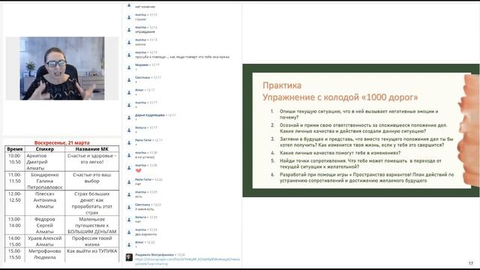480x270 pixels.
Task: Click speaker cell 'Бондаренко Галина Петропавловск'
Action: (45, 181)
